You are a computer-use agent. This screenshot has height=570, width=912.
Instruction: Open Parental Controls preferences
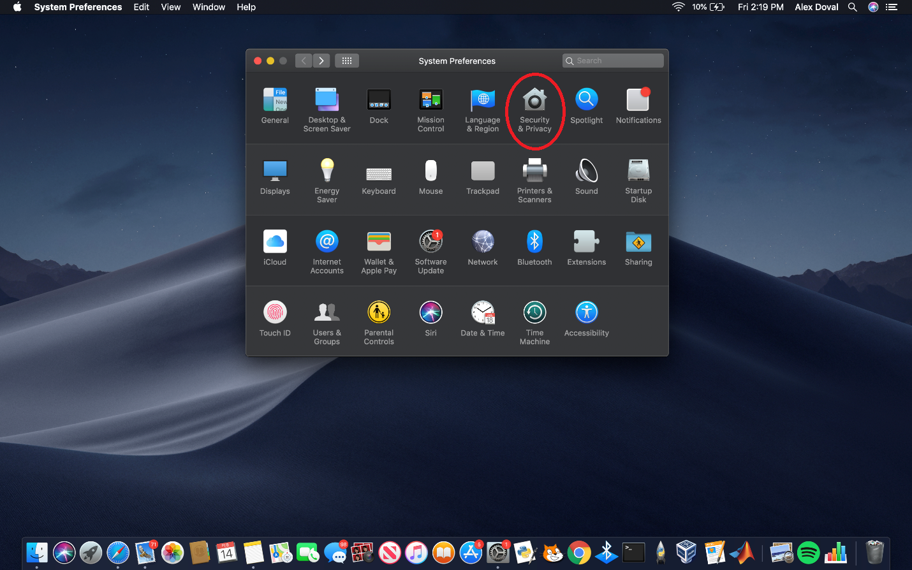pos(379,322)
